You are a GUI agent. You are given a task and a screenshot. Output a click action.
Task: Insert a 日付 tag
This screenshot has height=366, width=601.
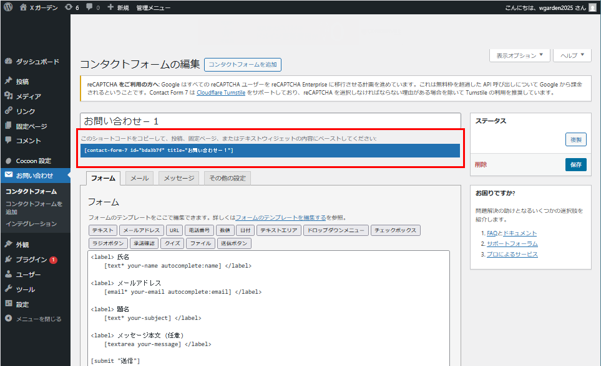(245, 230)
